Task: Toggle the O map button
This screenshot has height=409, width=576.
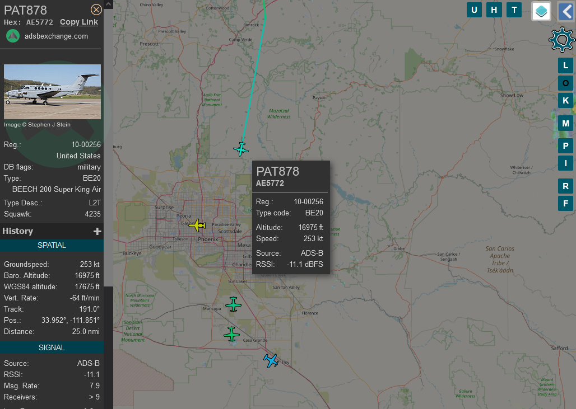Action: click(566, 83)
